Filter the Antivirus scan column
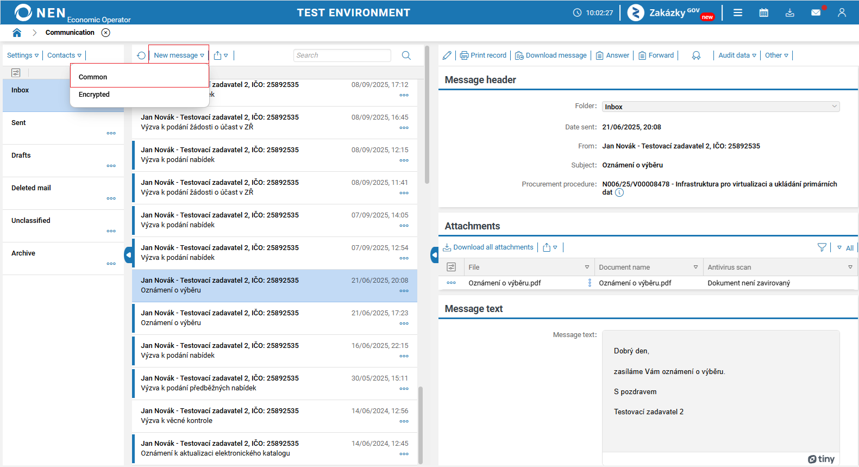Screen dimensions: 859x467 coord(850,267)
